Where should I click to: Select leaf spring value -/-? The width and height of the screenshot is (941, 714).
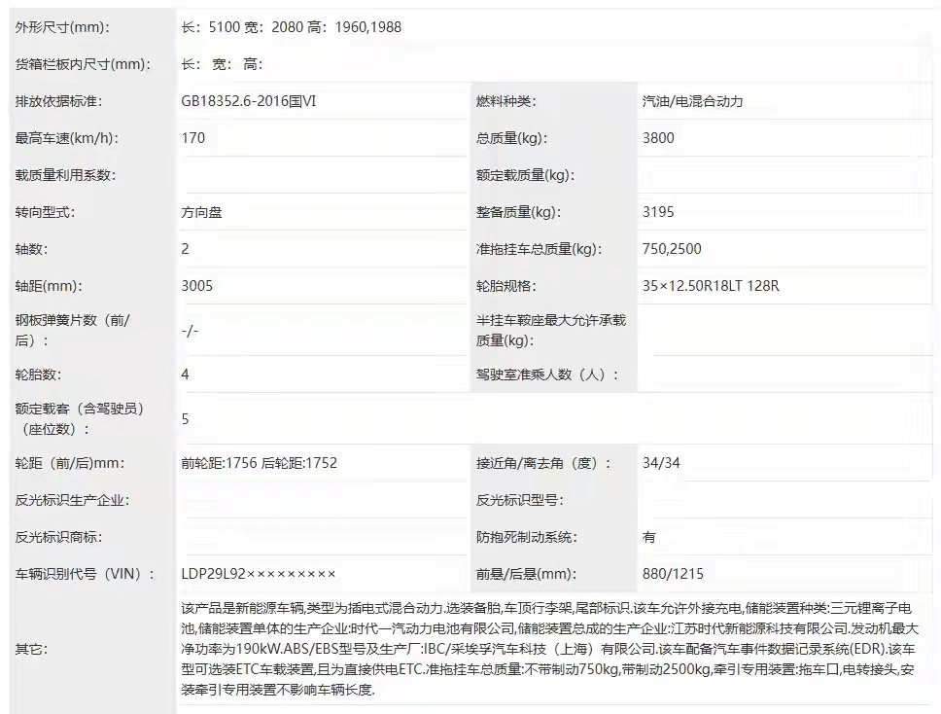[x=190, y=331]
